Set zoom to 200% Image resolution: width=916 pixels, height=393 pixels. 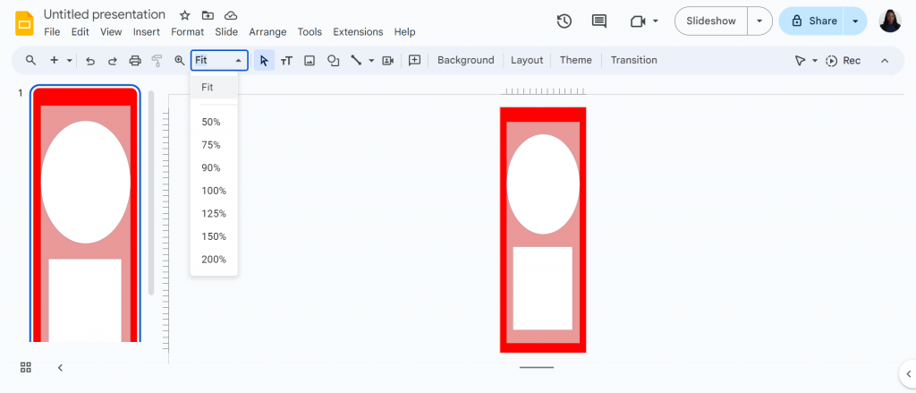point(214,259)
